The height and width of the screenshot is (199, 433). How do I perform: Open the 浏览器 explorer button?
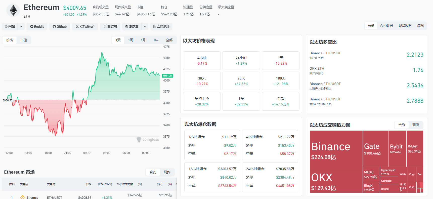click(x=132, y=26)
